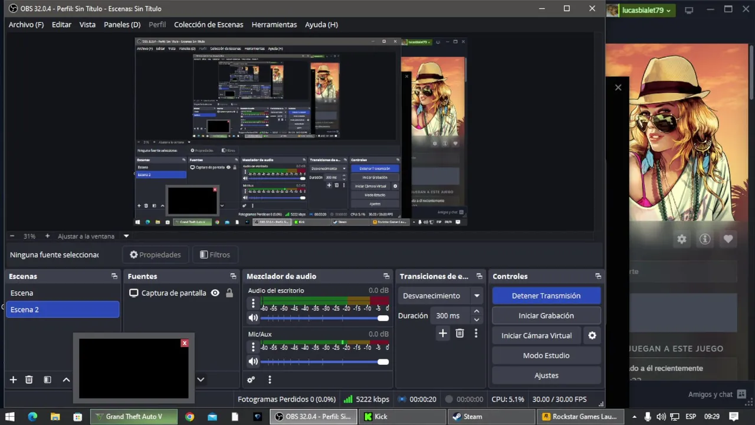
Task: Select the Escena scene
Action: (x=63, y=293)
